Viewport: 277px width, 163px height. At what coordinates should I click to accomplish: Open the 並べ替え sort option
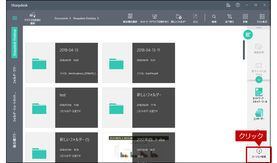tap(229, 18)
